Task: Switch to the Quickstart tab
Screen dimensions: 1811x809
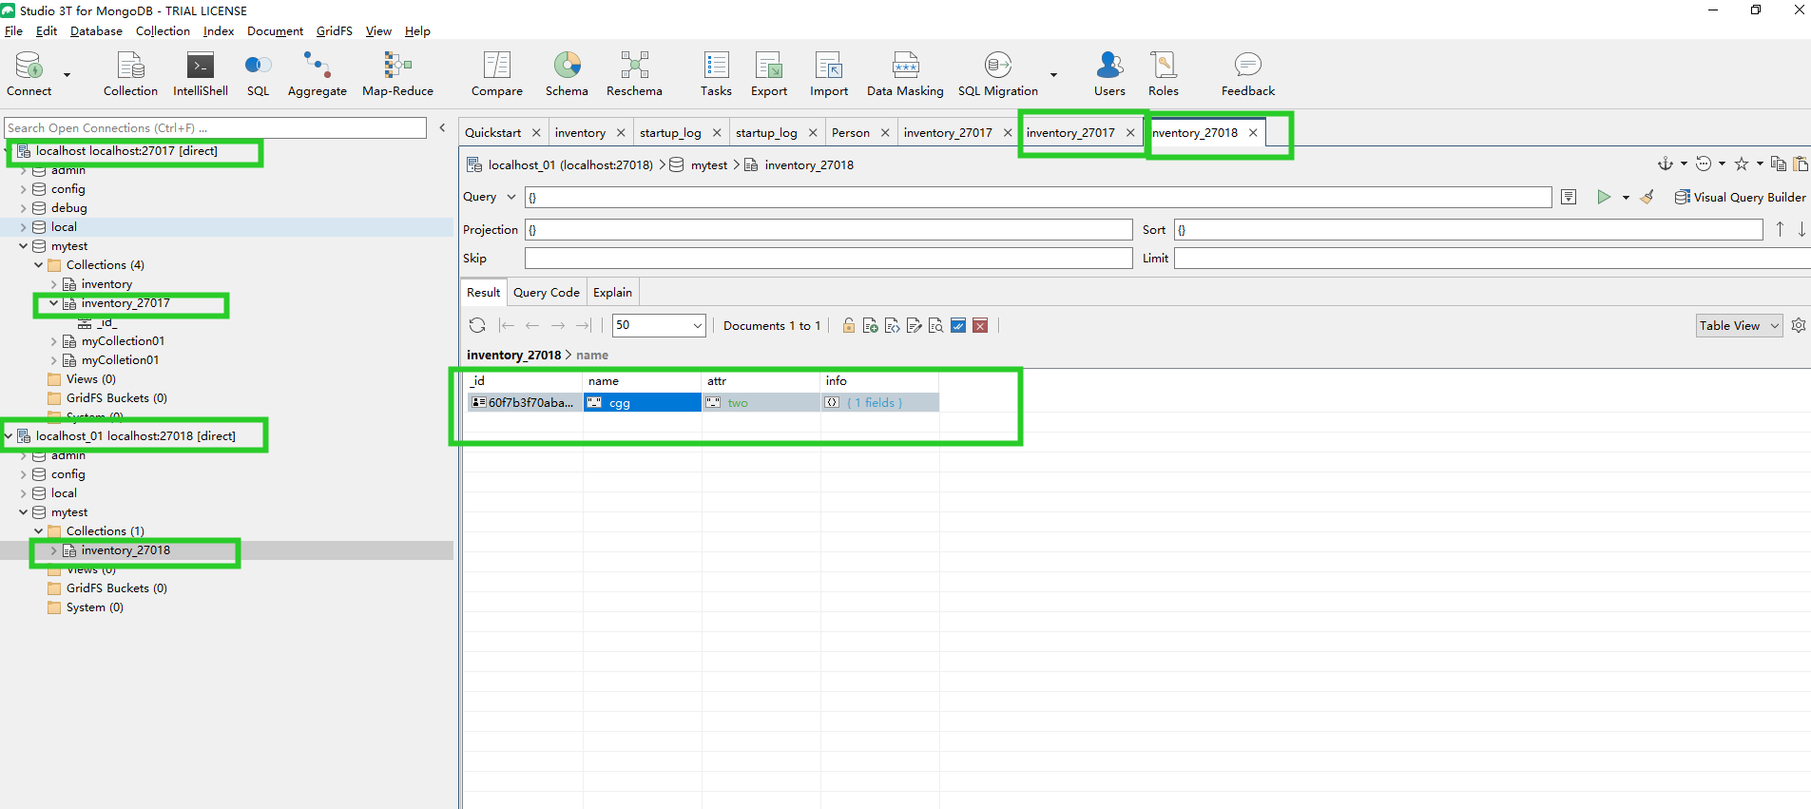Action: [492, 132]
